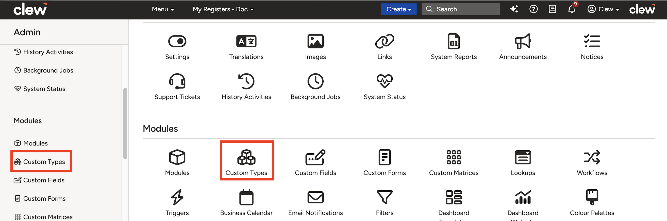Click the clew logo at top left
The image size is (667, 221).
point(30,9)
